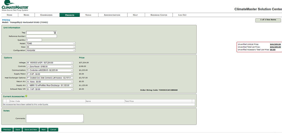Image resolution: width=282 pixels, height=133 pixels.
Task: Open the Size dropdown showing 02
Action: coord(51,47)
